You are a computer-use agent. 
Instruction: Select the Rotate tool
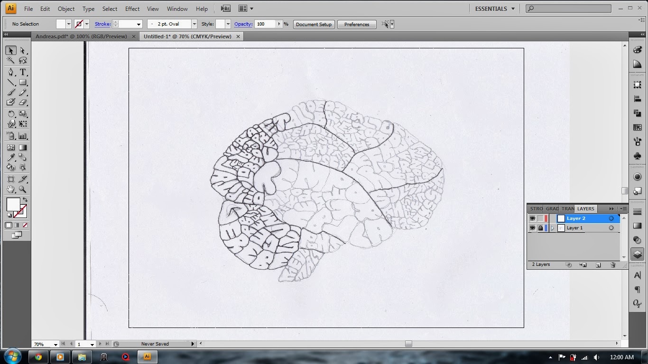tap(11, 114)
